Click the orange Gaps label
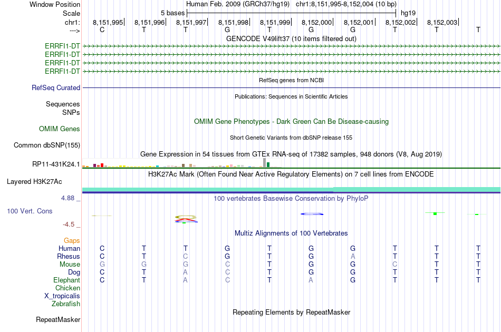The image size is (501, 332). pyautogui.click(x=72, y=241)
